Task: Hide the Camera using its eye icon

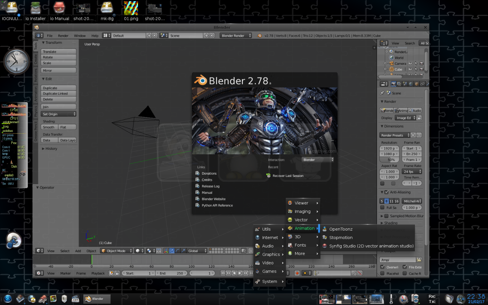Action: pos(410,64)
